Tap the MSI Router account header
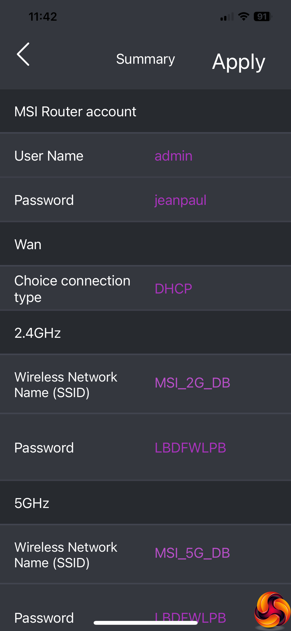This screenshot has height=631, width=291. [75, 112]
